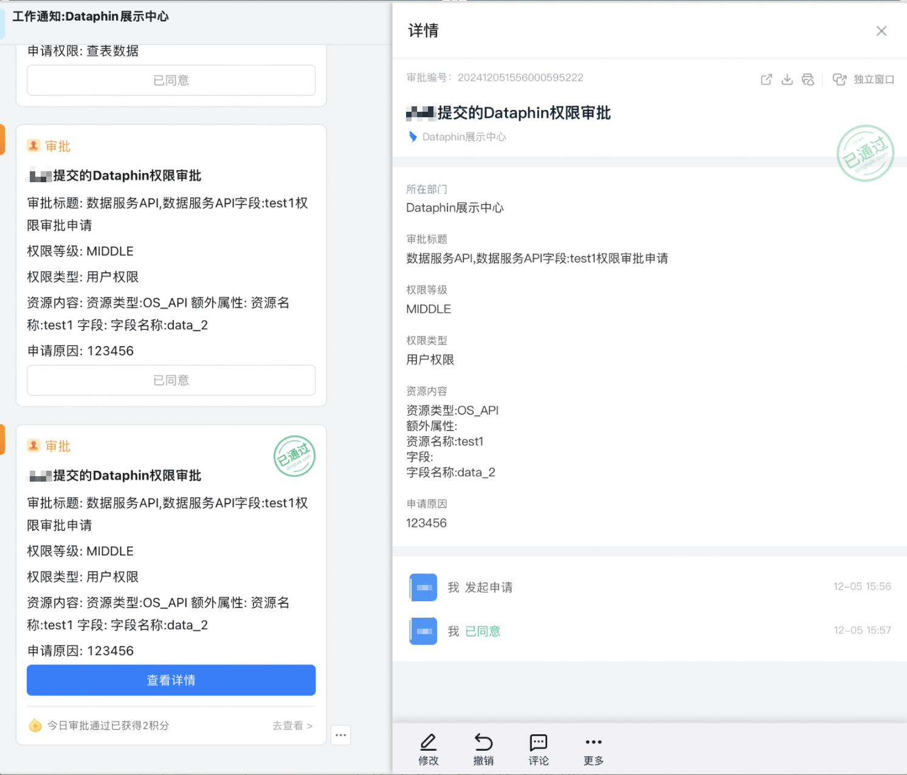Click the 申请原因 label in details panel
907x775 pixels.
[x=427, y=504]
